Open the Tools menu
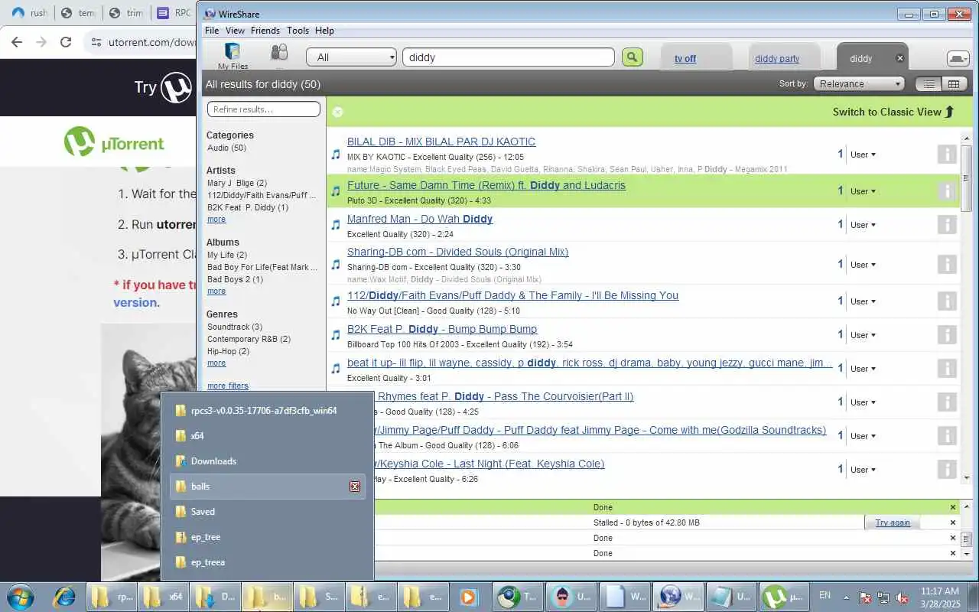Viewport: 979px width, 612px height. pos(298,31)
